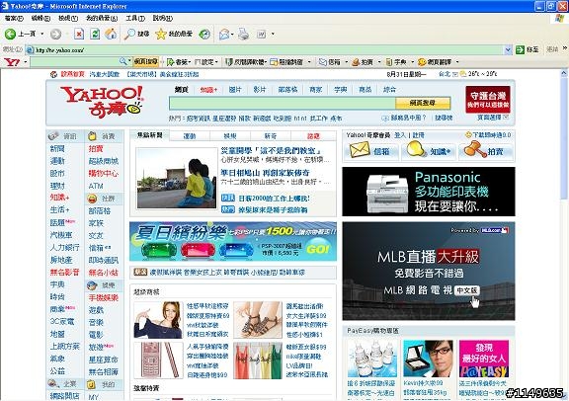The image size is (569, 401).
Task: Open 購物中心 link in sidebar
Action: 104,174
